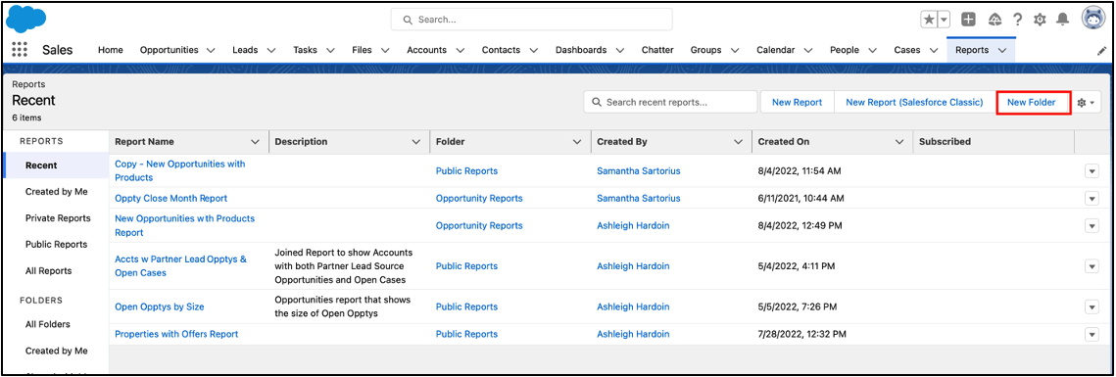Open the App Launcher grid icon
Screen dimensions: 1116x377
tap(20, 50)
